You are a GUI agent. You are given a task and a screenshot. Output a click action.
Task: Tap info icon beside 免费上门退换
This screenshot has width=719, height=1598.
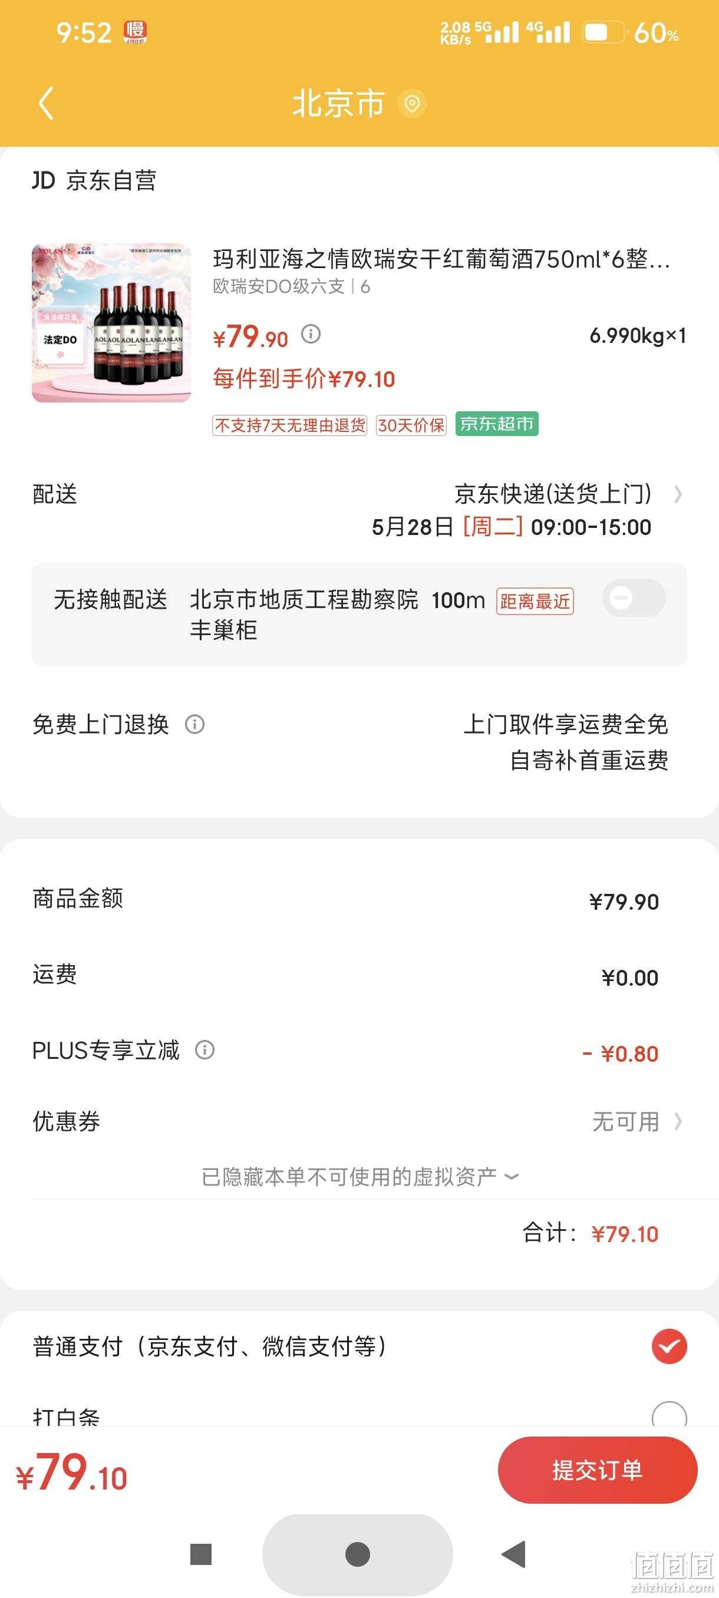pos(195,724)
